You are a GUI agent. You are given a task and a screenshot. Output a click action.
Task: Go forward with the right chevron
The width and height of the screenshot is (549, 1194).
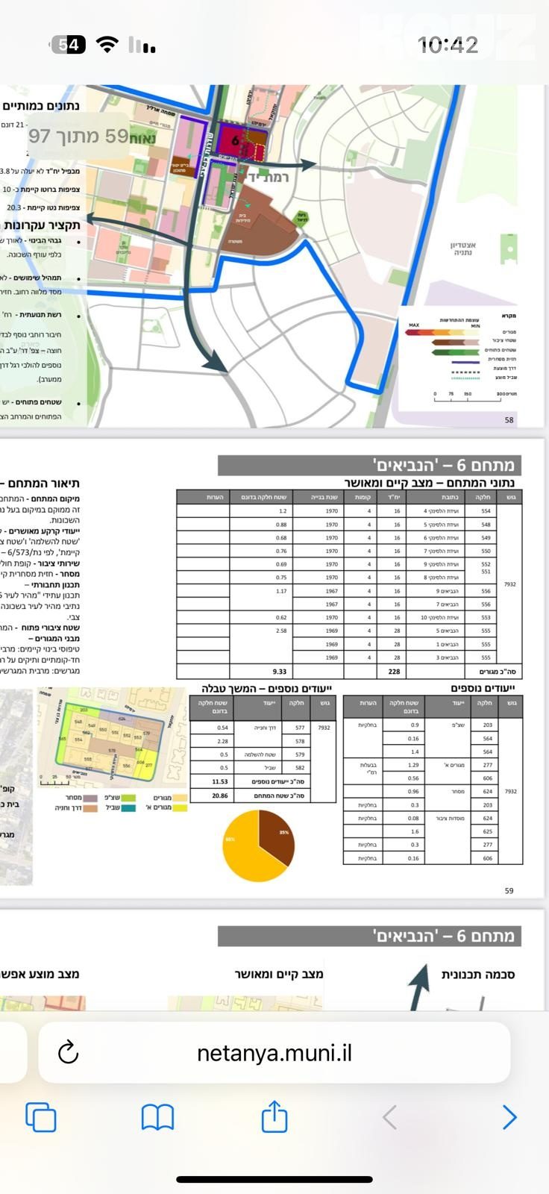pyautogui.click(x=509, y=1118)
